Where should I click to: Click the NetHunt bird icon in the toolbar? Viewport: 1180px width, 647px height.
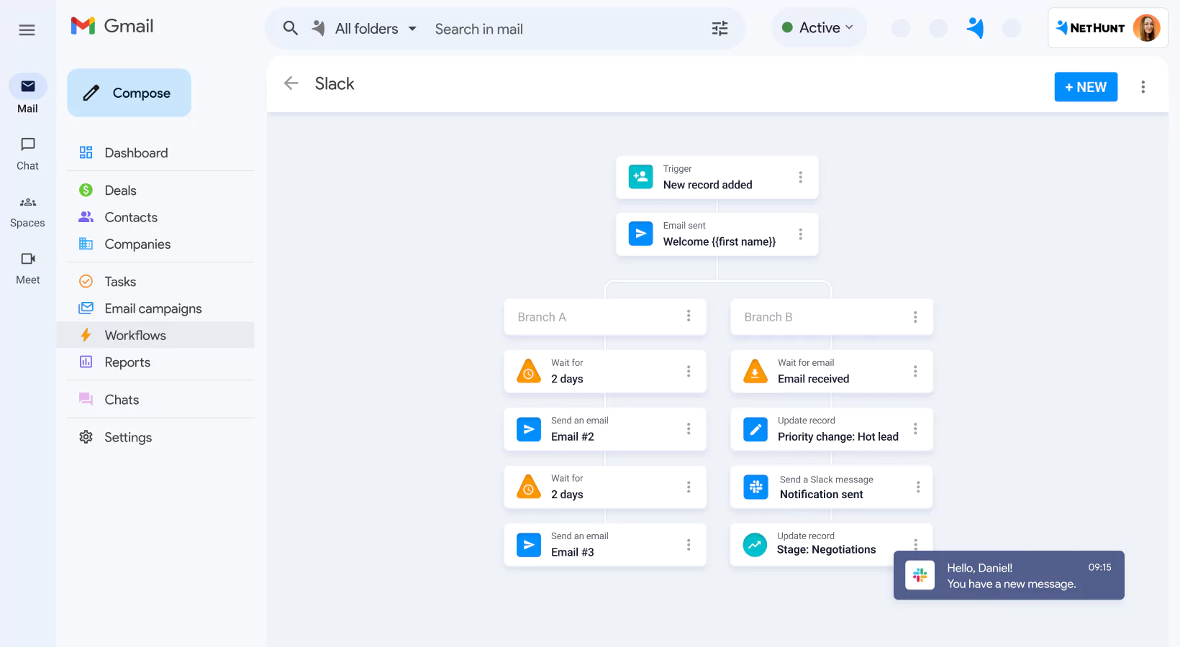[976, 28]
